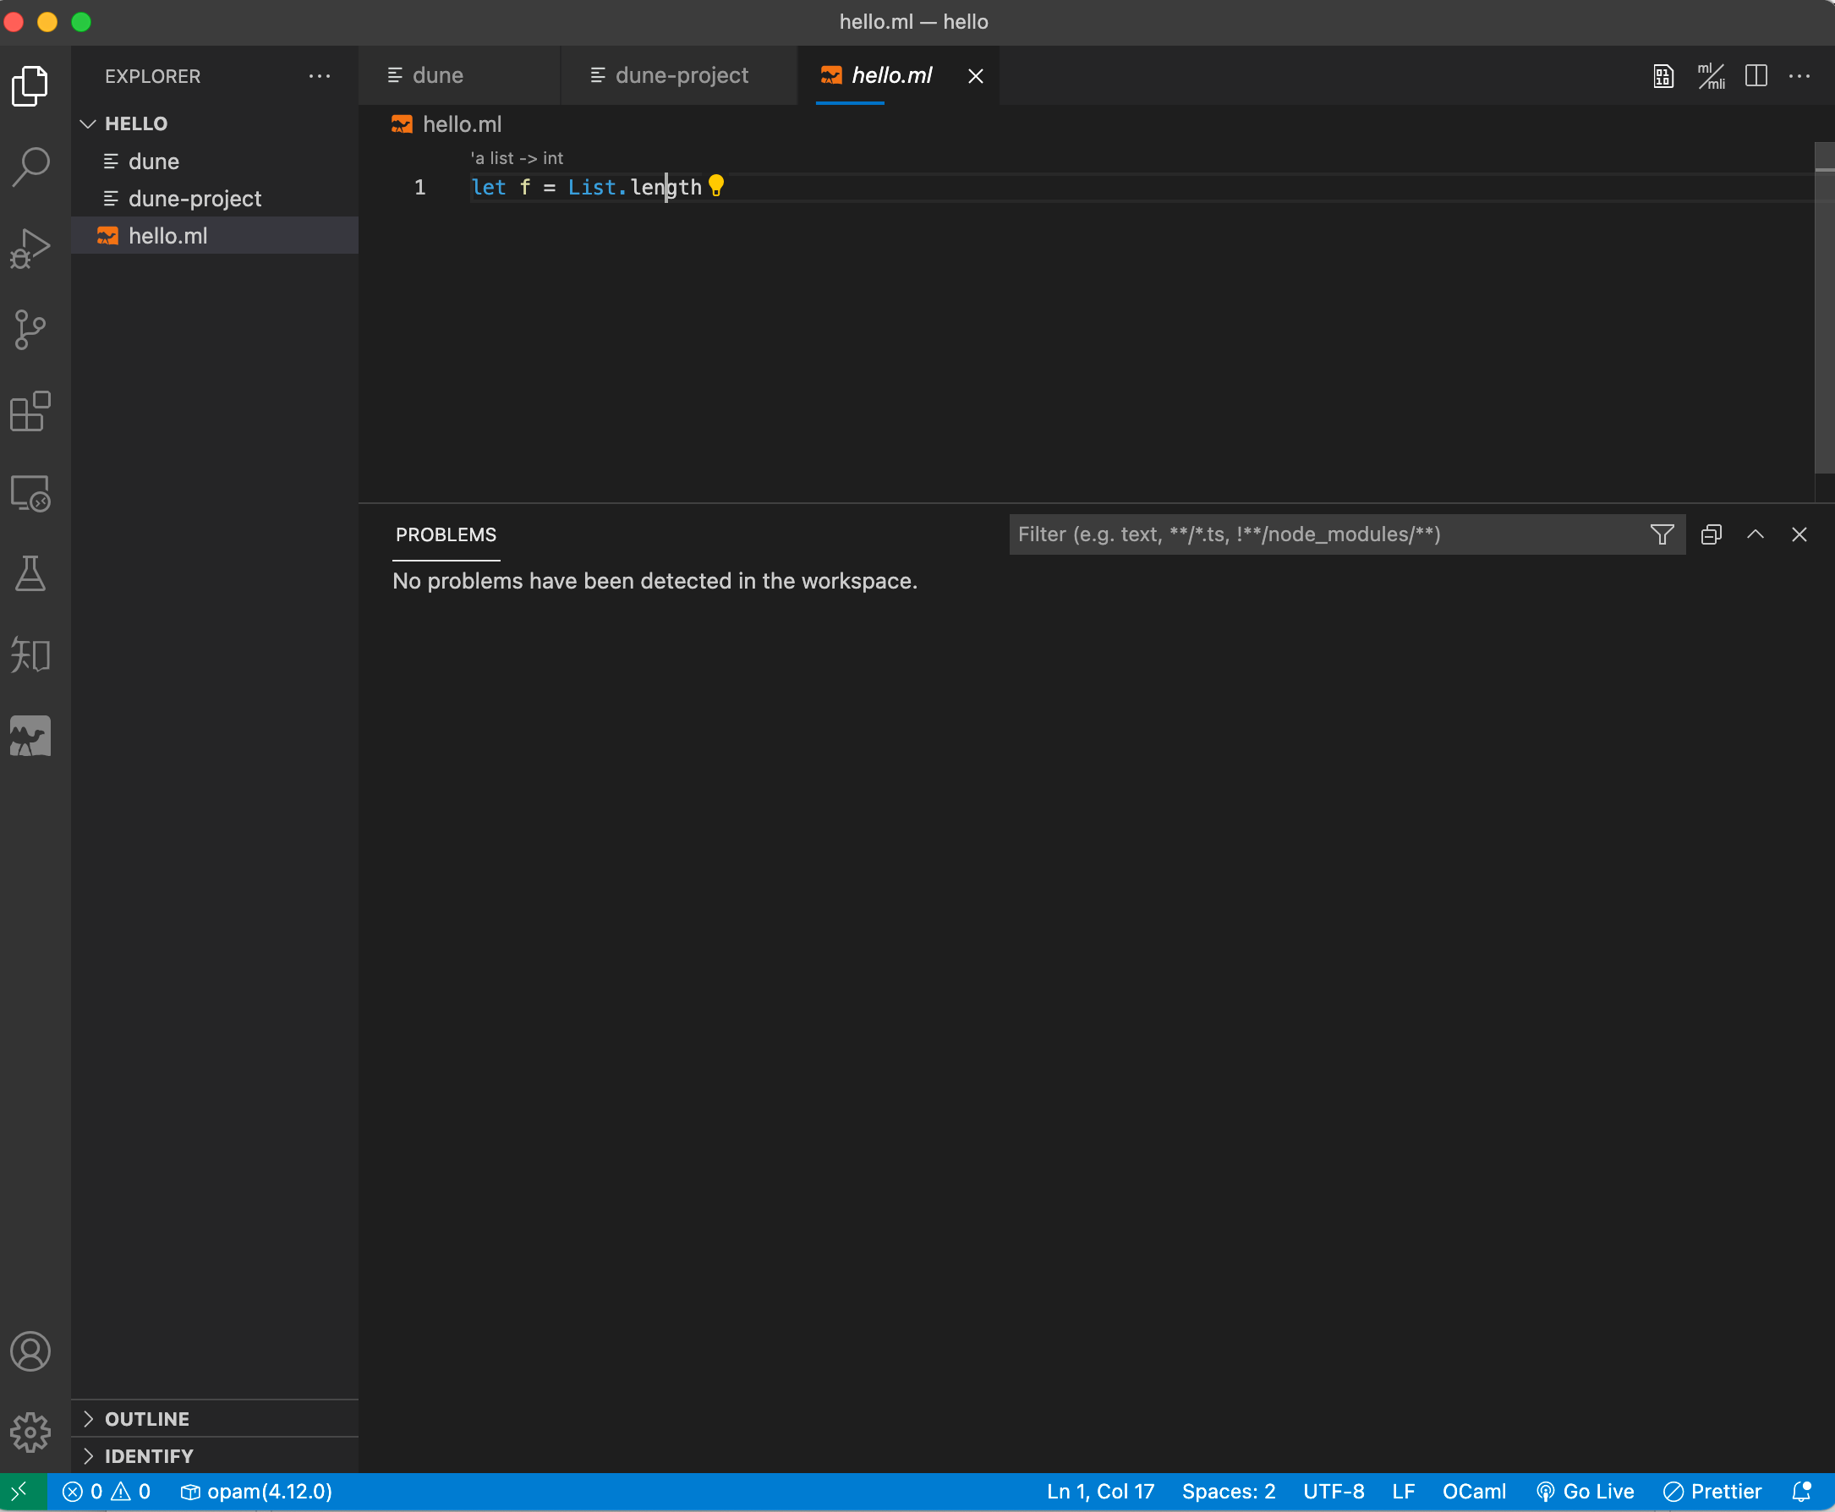Open Run and Debug view
Viewport: 1835px width, 1512px height.
pyautogui.click(x=30, y=249)
